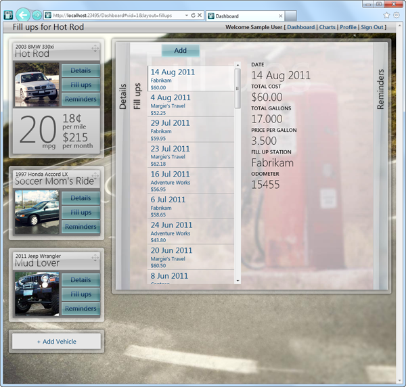The image size is (406, 387).
Task: Click the Hot Rod vehicle title
Action: pyautogui.click(x=32, y=54)
